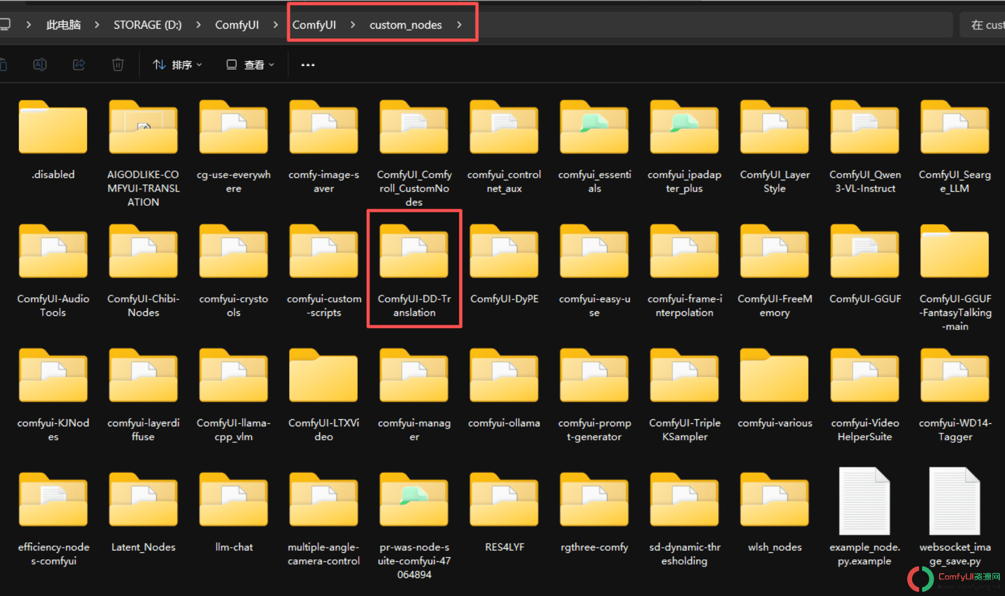Go to custom_nodes breadcrumb segment
Screen dimensions: 1005x596
(406, 25)
